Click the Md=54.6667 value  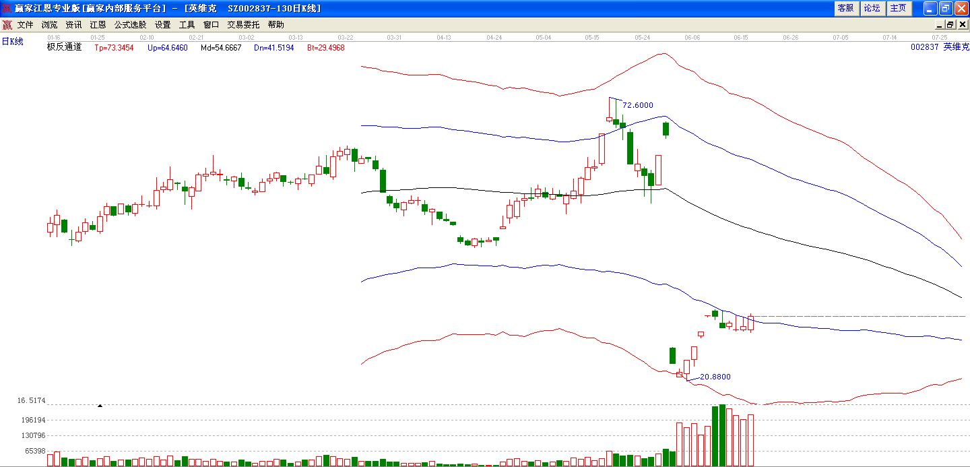click(221, 48)
